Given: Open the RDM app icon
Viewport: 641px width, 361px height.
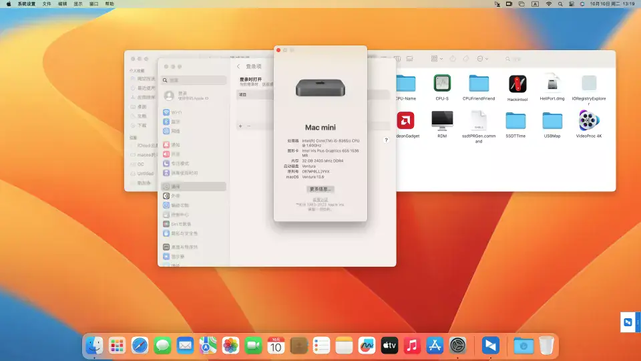Looking at the screenshot, I should click(x=442, y=121).
